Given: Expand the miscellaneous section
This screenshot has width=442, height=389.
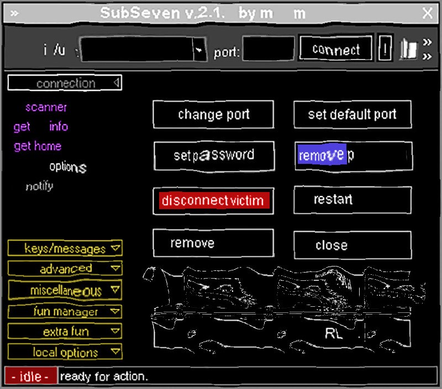Looking at the screenshot, I should pos(65,290).
